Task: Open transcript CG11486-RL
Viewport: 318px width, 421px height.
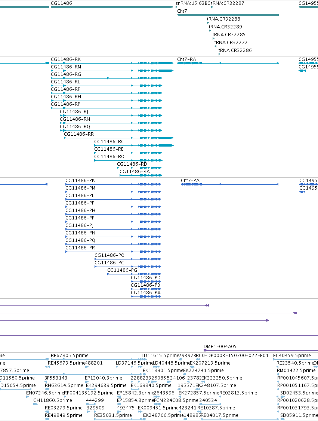Action: tap(65, 82)
